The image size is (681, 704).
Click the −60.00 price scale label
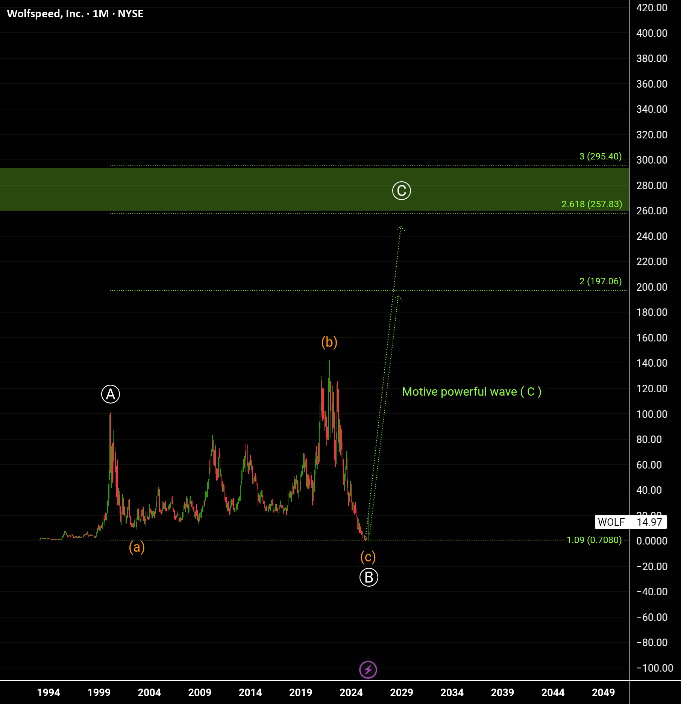[652, 618]
